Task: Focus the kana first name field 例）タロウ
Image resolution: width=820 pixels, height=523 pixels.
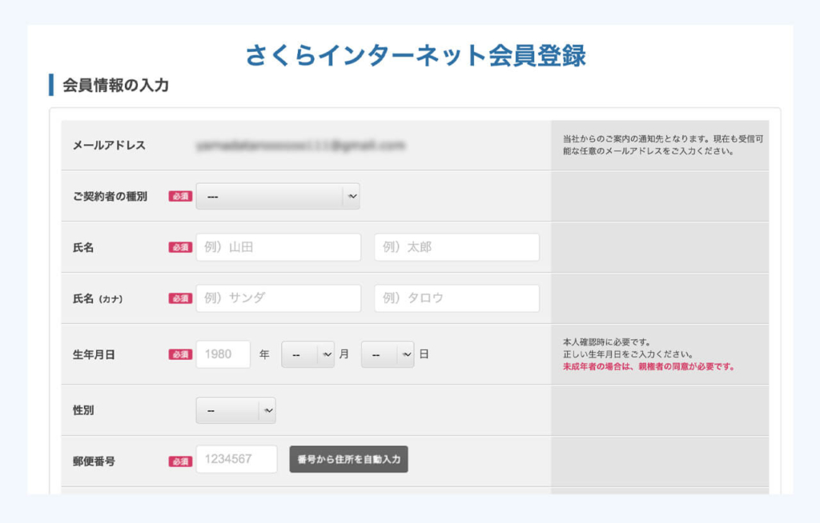Action: point(456,298)
